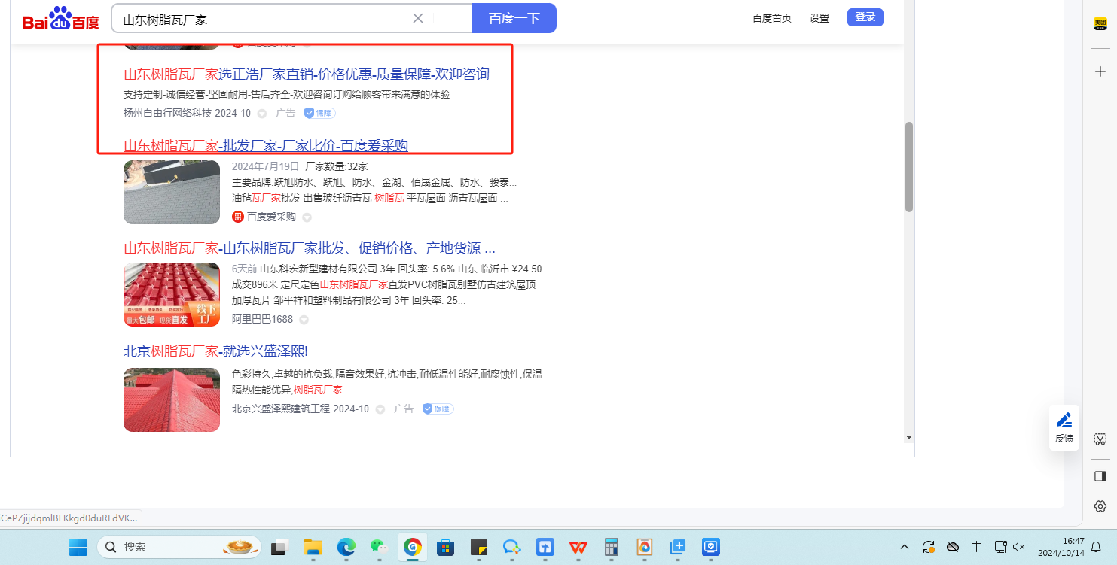Open the screenshot scissors tool in sidebar
The height and width of the screenshot is (565, 1117).
1100,439
